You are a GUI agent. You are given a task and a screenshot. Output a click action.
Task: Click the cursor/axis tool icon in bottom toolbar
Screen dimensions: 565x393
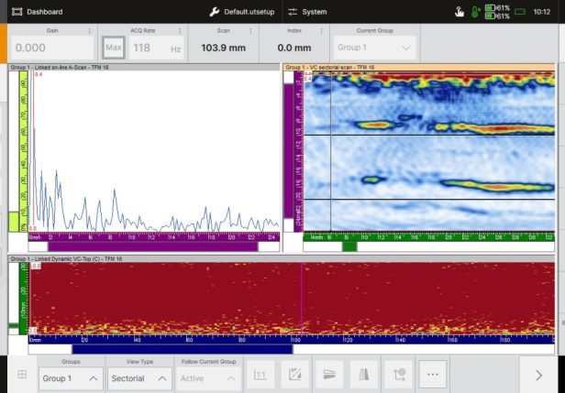[399, 376]
